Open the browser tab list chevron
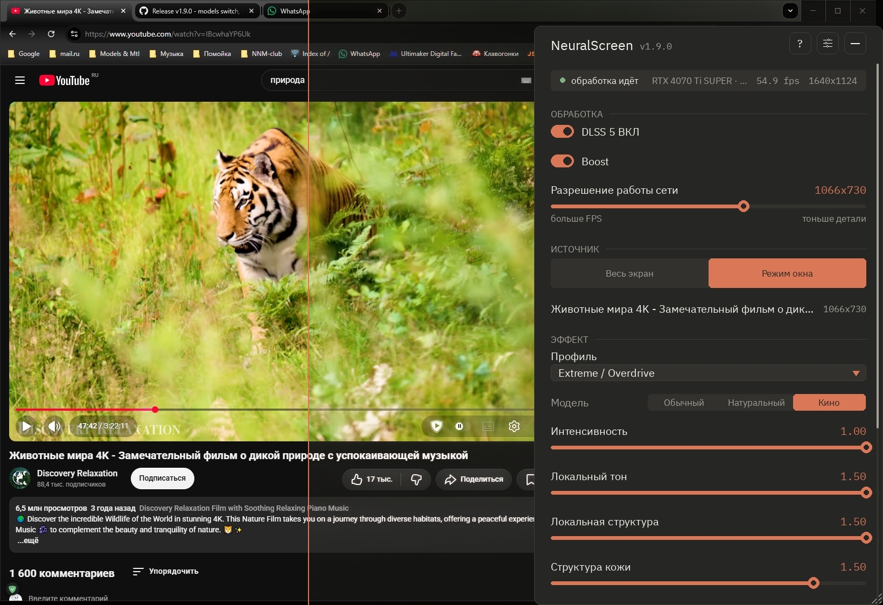The image size is (883, 605). click(790, 11)
